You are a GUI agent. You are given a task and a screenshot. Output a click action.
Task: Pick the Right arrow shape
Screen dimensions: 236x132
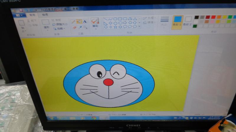click(x=125, y=23)
